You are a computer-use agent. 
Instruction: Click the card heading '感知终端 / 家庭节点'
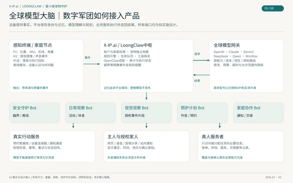[33, 45]
